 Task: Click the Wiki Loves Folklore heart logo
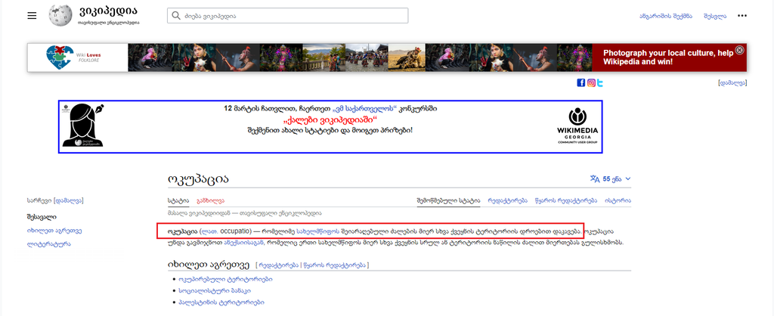(60, 57)
